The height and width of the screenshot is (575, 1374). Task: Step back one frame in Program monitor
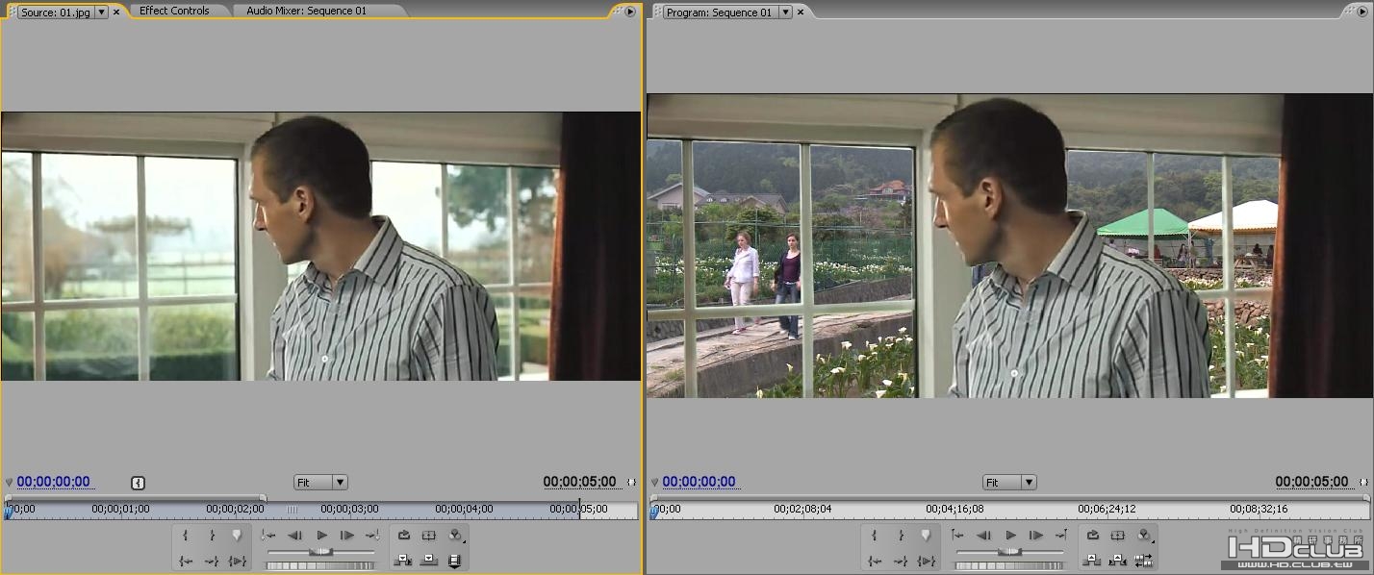[x=984, y=536]
